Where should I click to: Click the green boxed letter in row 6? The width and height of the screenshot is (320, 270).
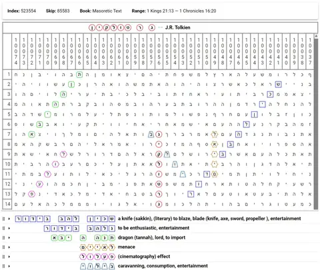point(39,125)
